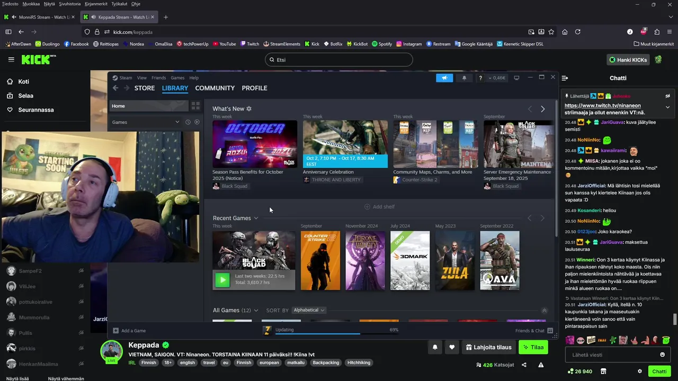Image resolution: width=678 pixels, height=381 pixels.
Task: Show next What's New items arrow
Action: click(x=542, y=109)
